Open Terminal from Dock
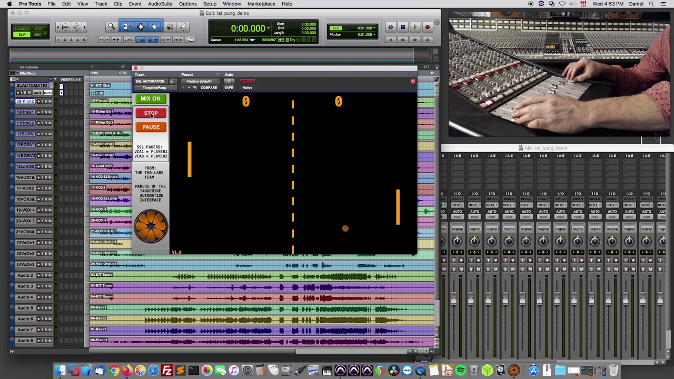The height and width of the screenshot is (379, 674). (x=193, y=371)
